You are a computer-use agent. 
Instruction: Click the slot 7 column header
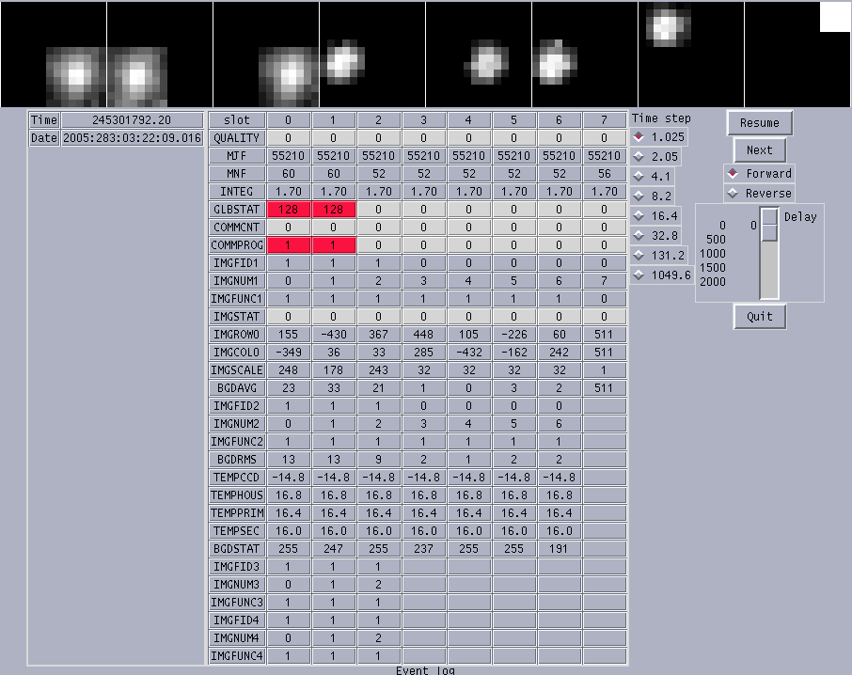click(x=605, y=120)
